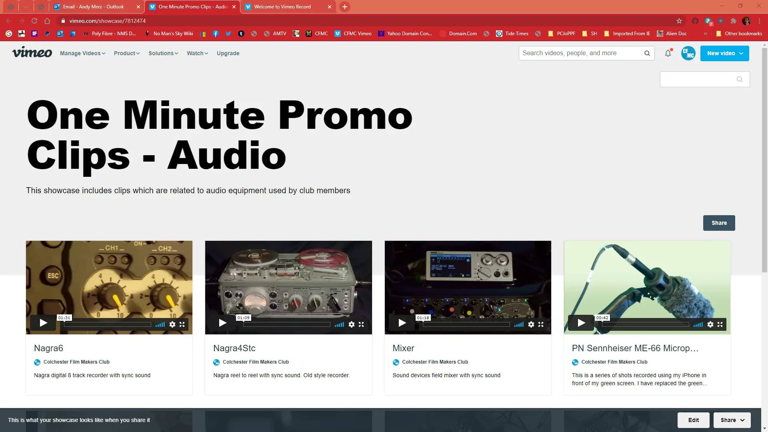Close the Outlook email tab
Screen dimensions: 768x432
(x=138, y=7)
